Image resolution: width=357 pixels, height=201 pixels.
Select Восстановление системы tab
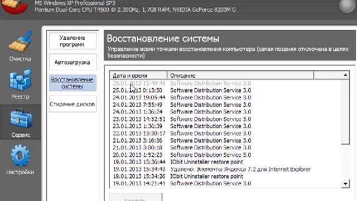coord(73,83)
